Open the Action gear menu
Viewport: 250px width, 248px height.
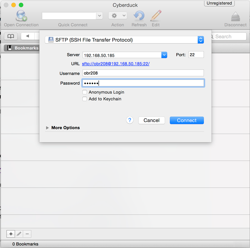(x=118, y=16)
